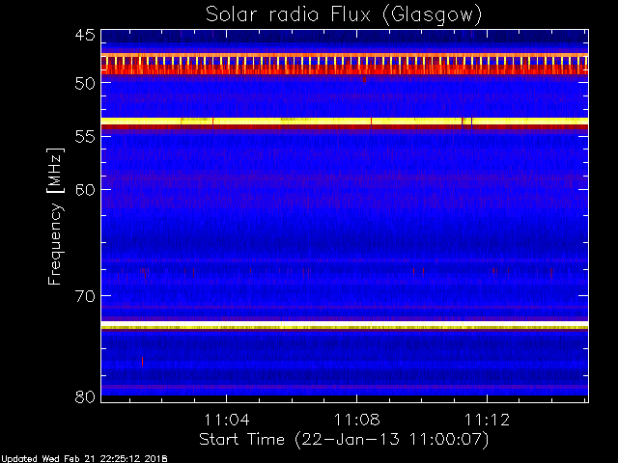Click the yellow emission band near 53.5 MHz

(x=345, y=121)
